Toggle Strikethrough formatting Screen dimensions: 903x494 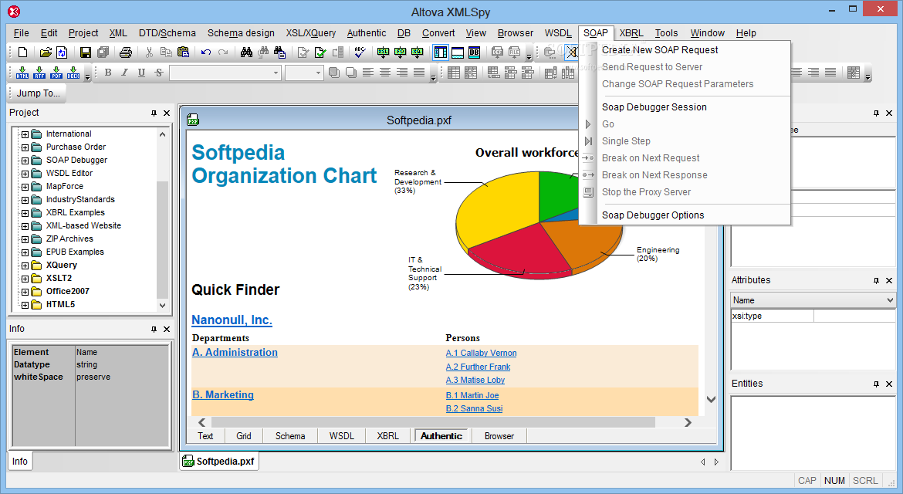(159, 72)
